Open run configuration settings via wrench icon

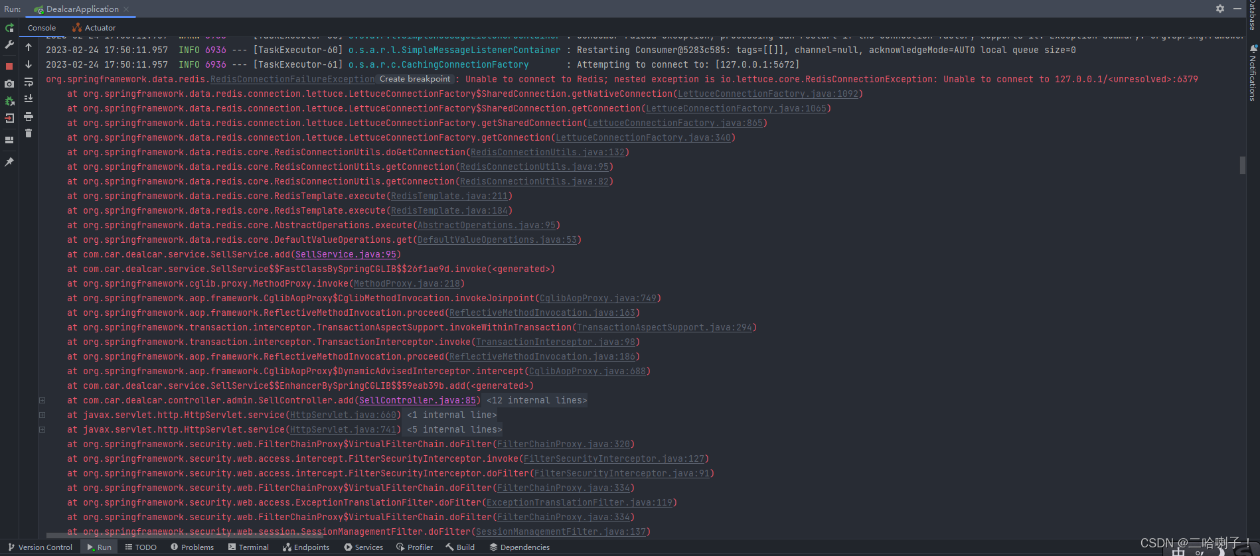9,44
